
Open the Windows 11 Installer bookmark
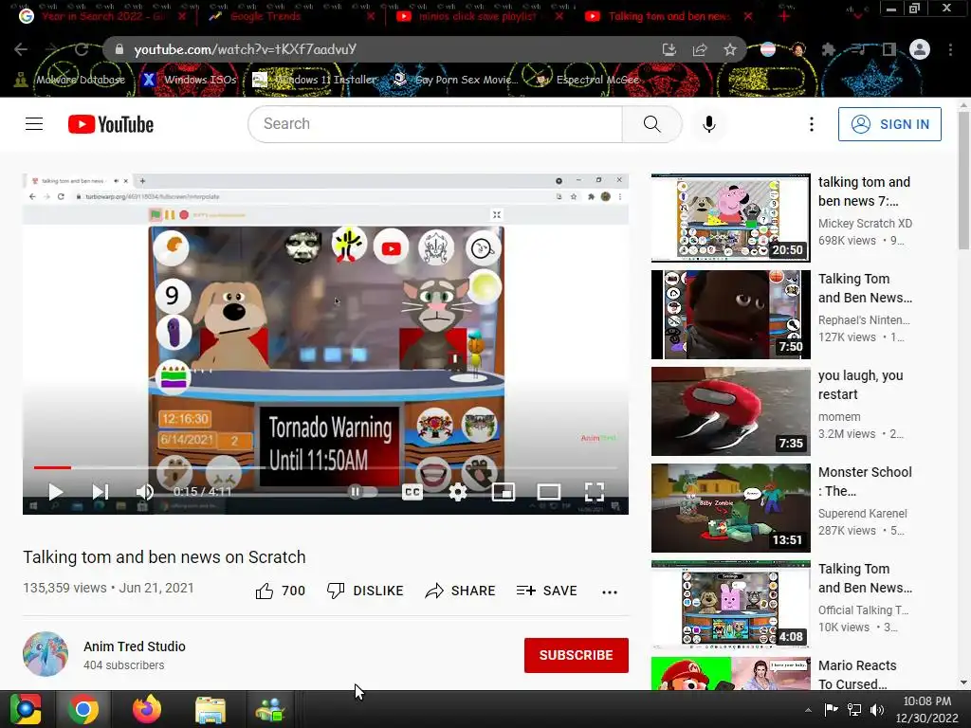314,80
